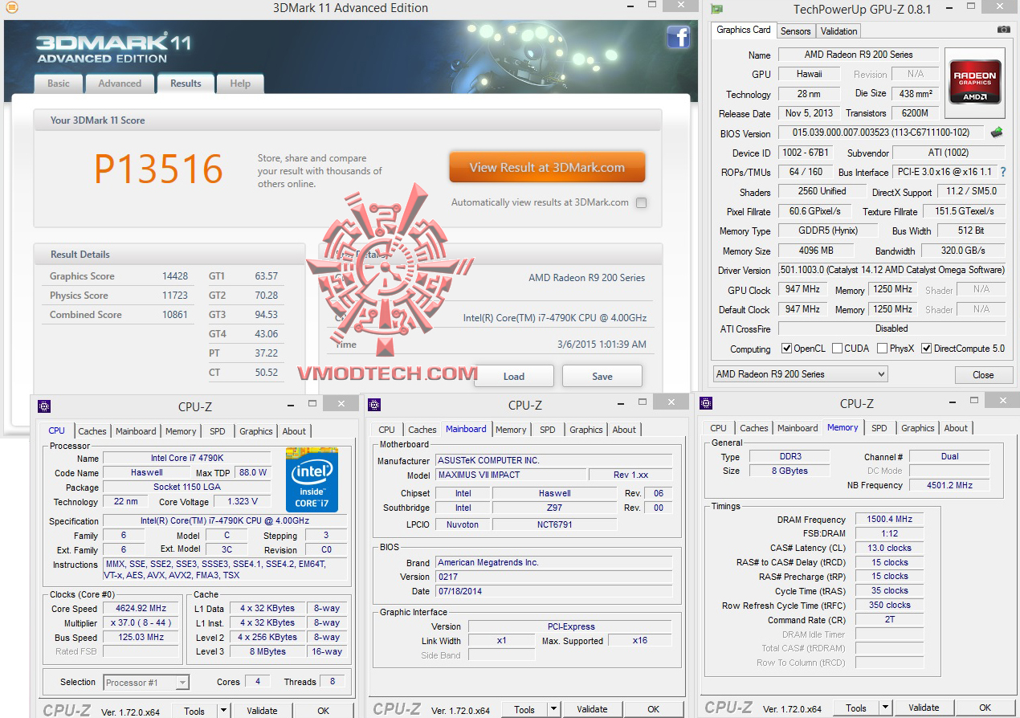
Task: Click the GPU-Z Driver Version field
Action: [x=891, y=271]
